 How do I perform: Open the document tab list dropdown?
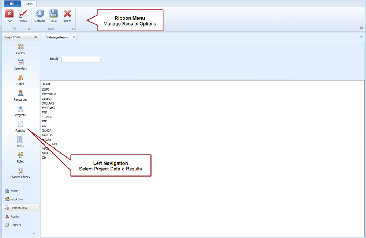[x=361, y=37]
